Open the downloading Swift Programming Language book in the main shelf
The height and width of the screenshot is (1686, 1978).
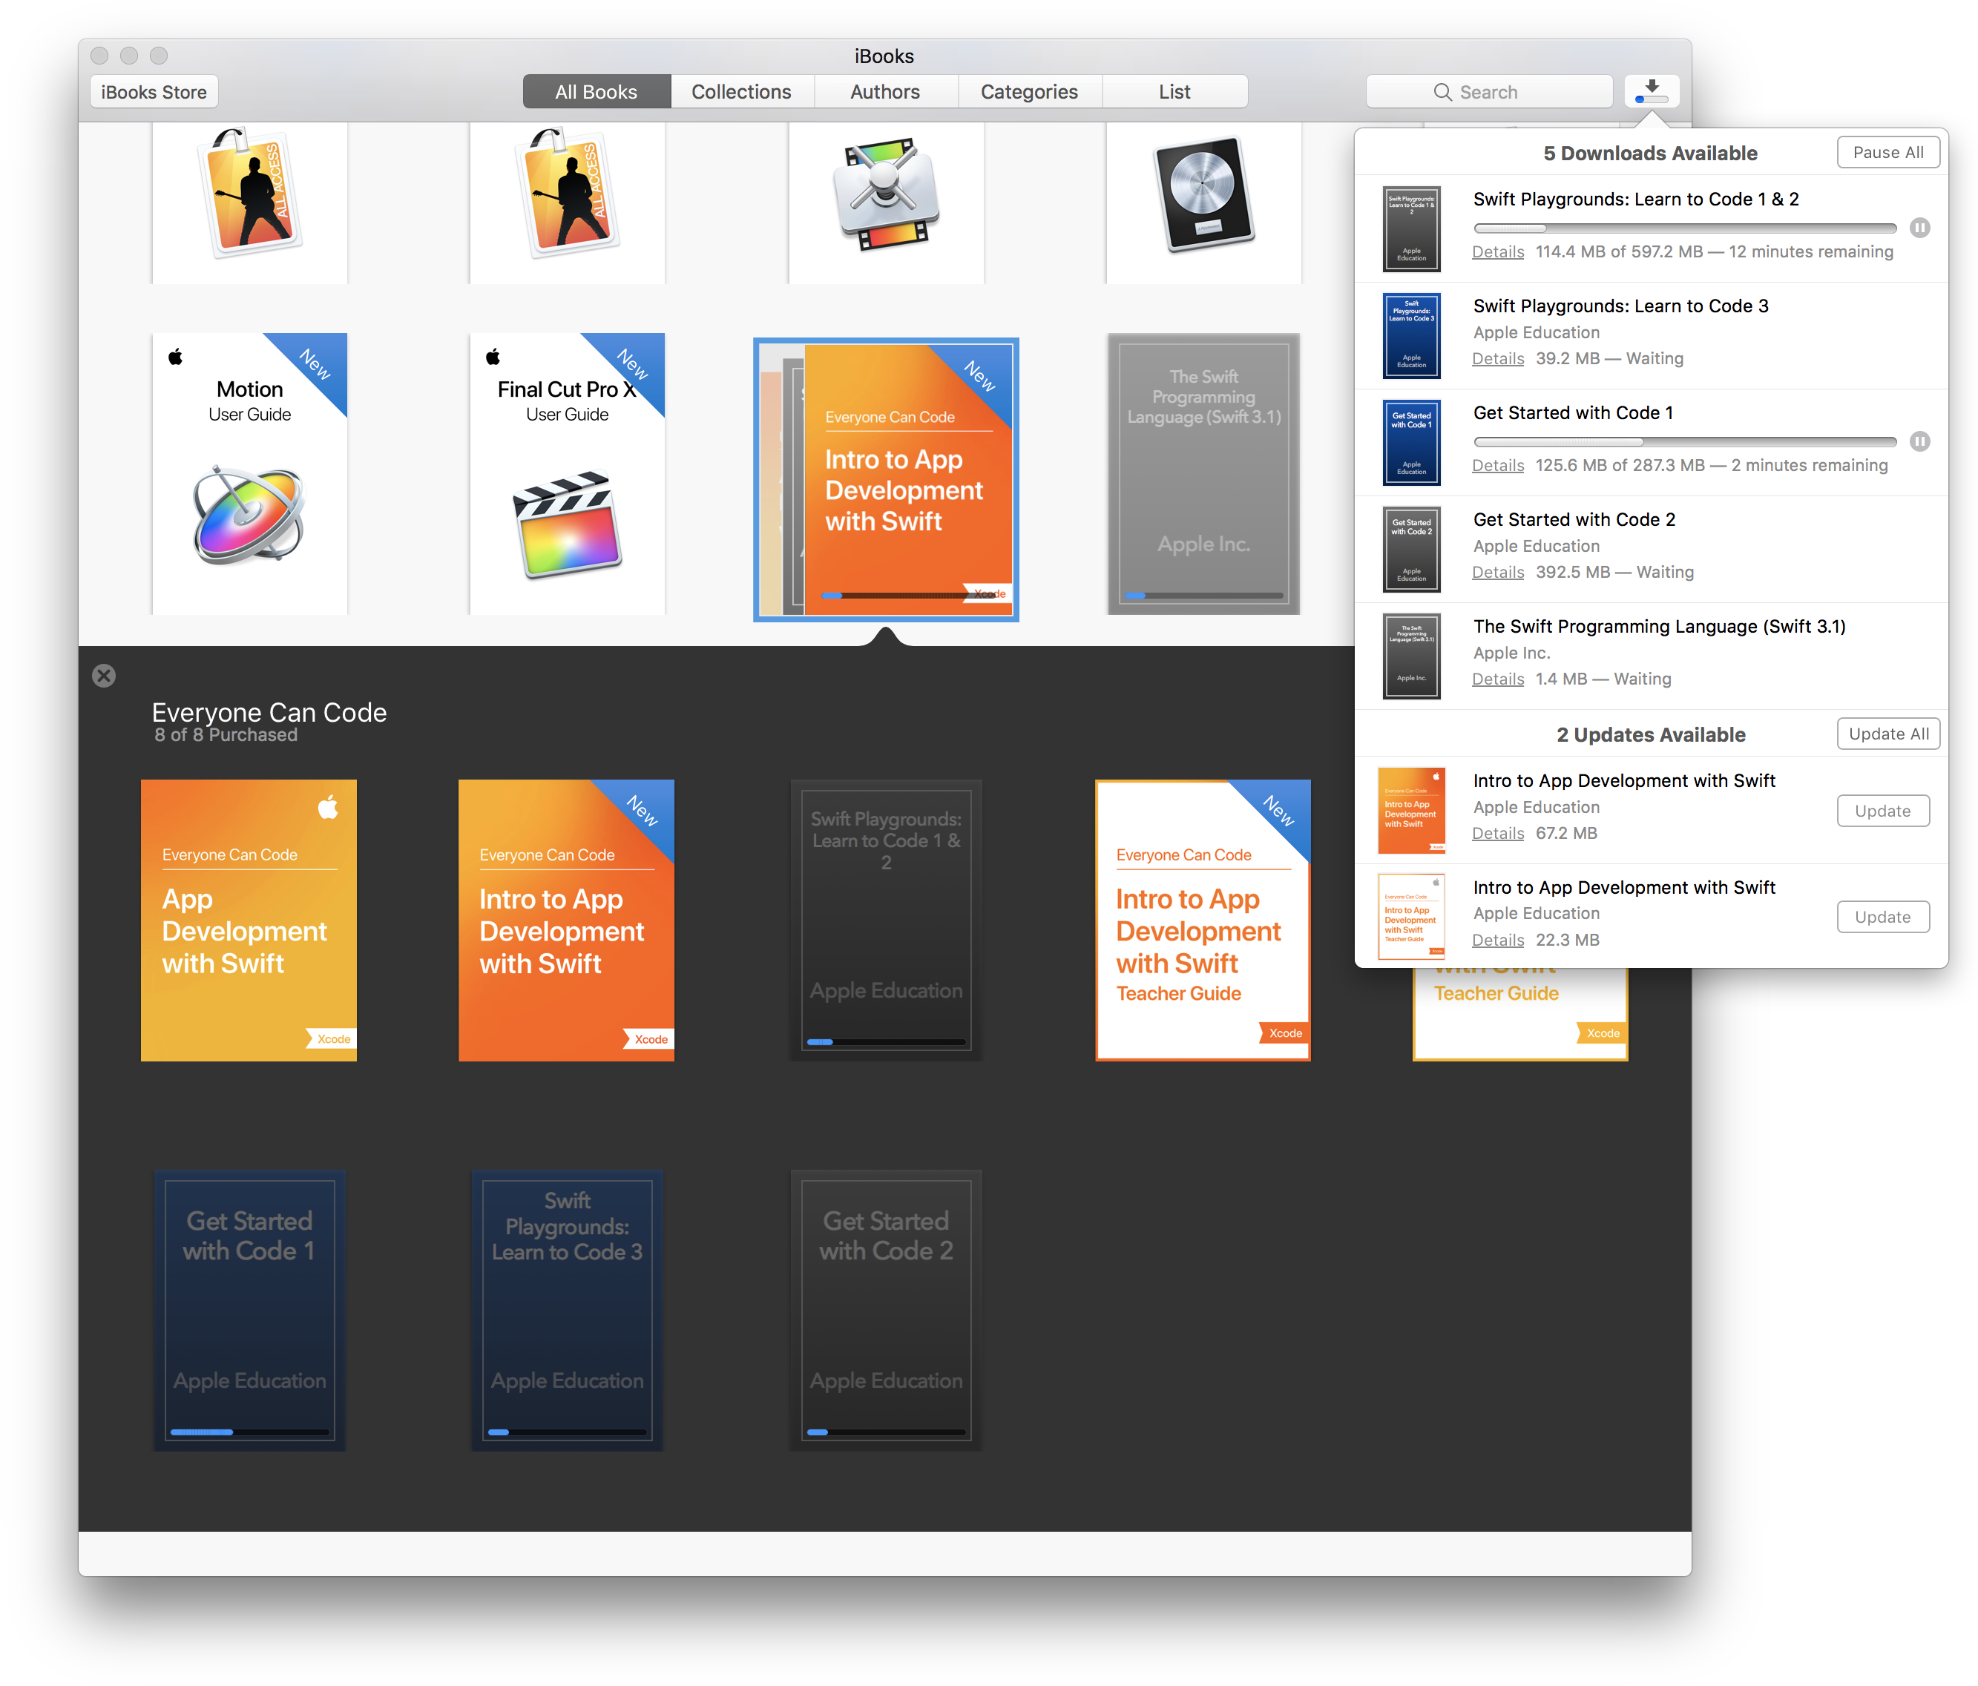coord(1203,473)
